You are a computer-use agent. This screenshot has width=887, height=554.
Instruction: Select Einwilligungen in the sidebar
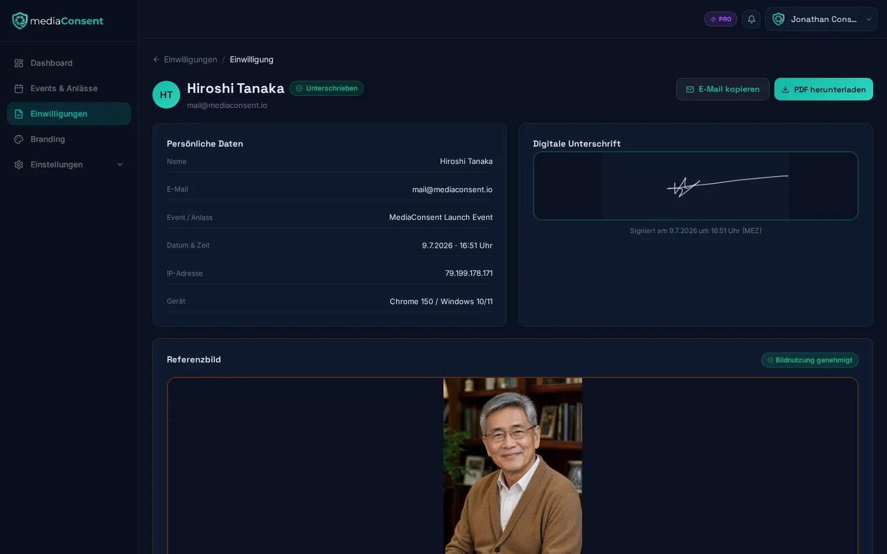click(69, 114)
